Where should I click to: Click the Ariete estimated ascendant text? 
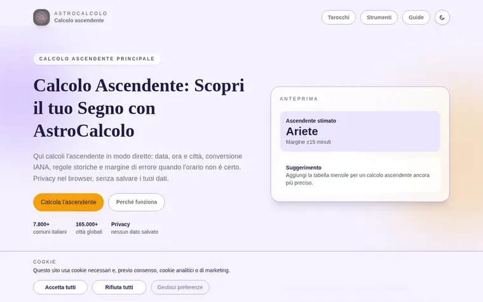coord(302,131)
